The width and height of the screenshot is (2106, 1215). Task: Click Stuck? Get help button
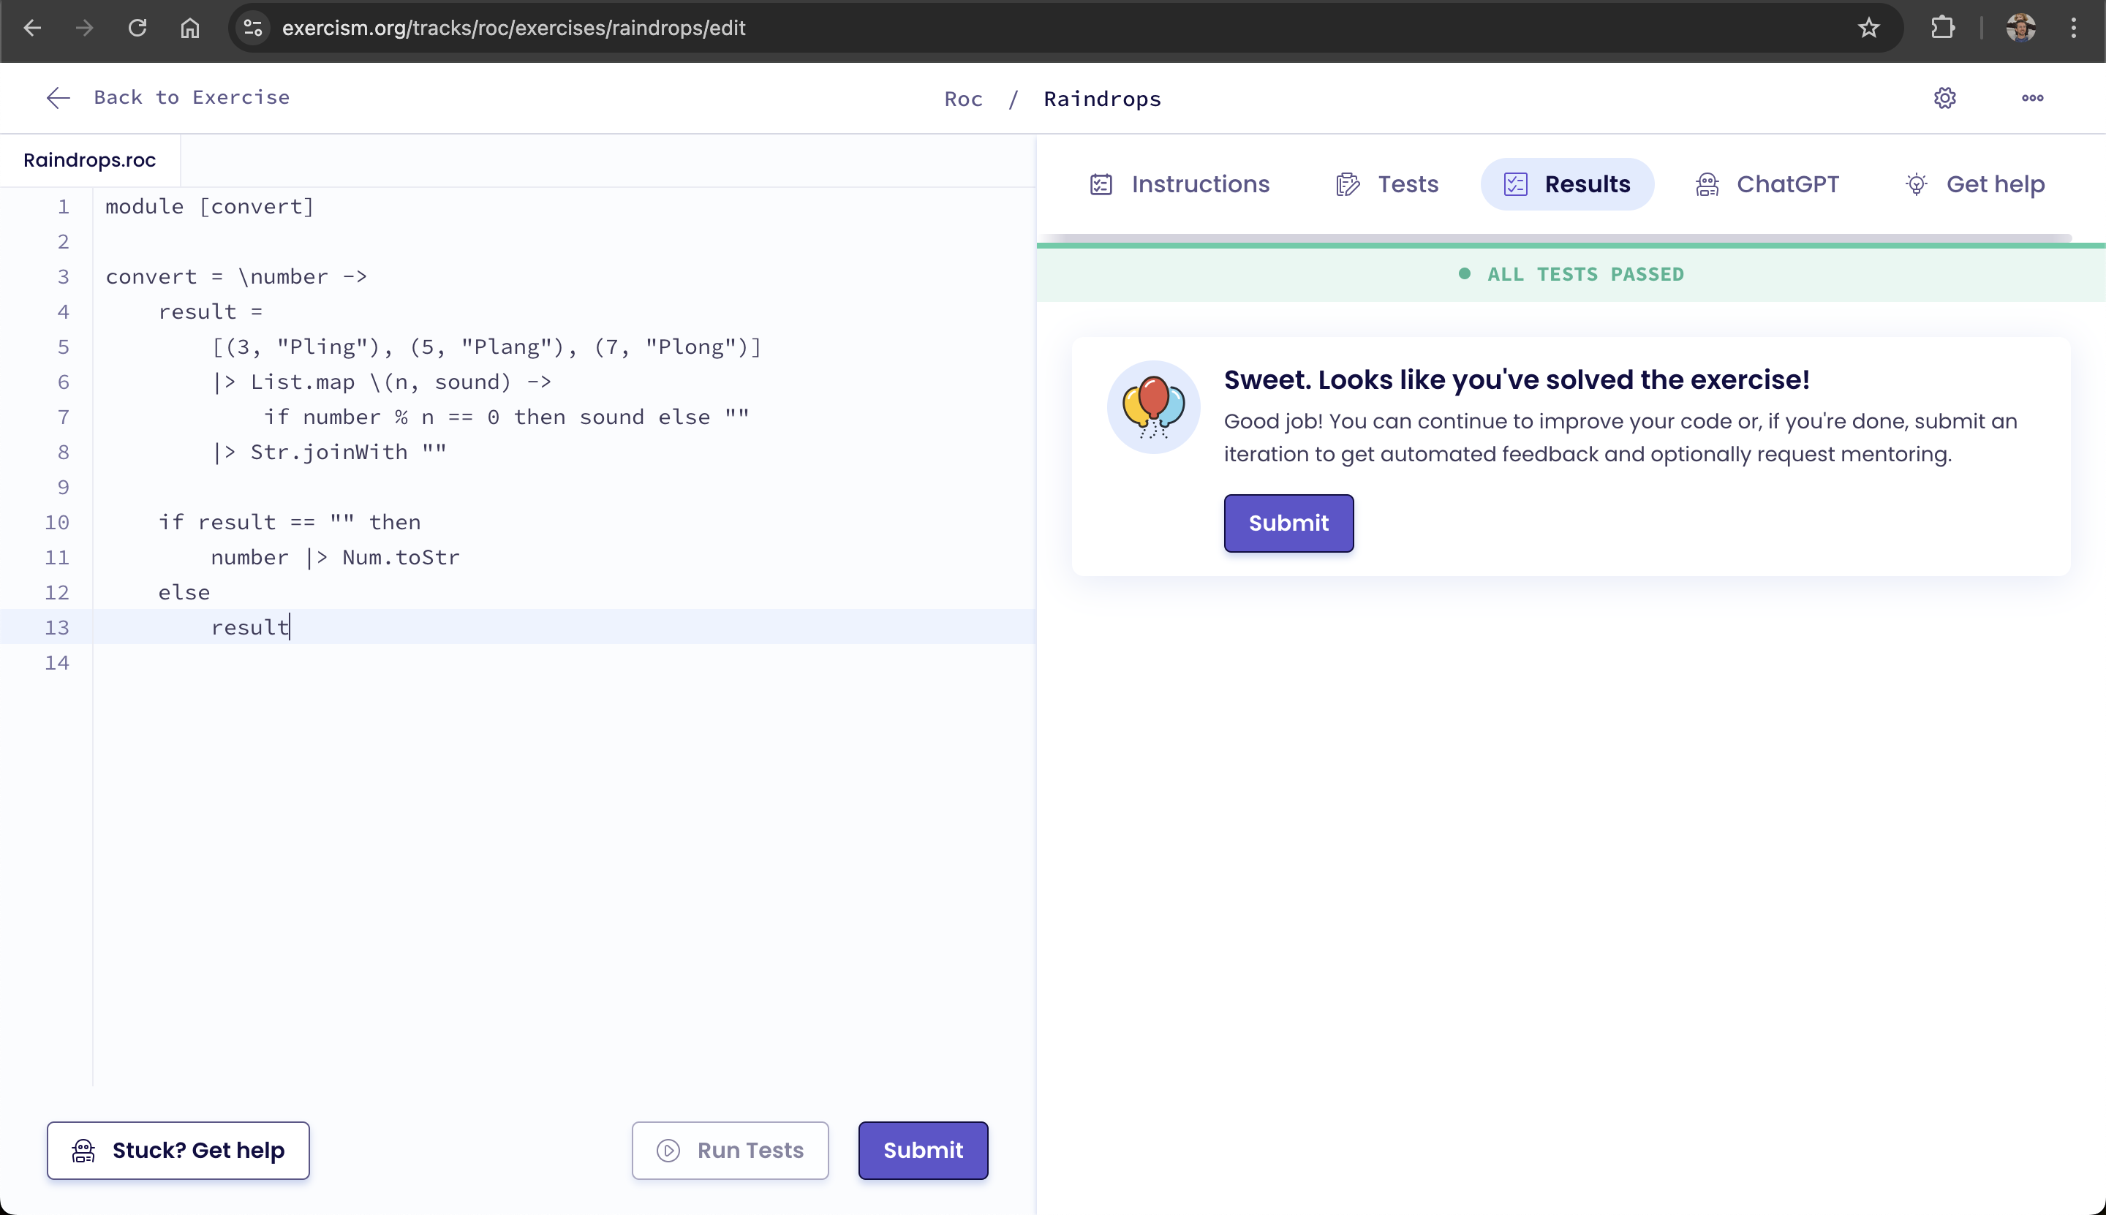point(178,1151)
